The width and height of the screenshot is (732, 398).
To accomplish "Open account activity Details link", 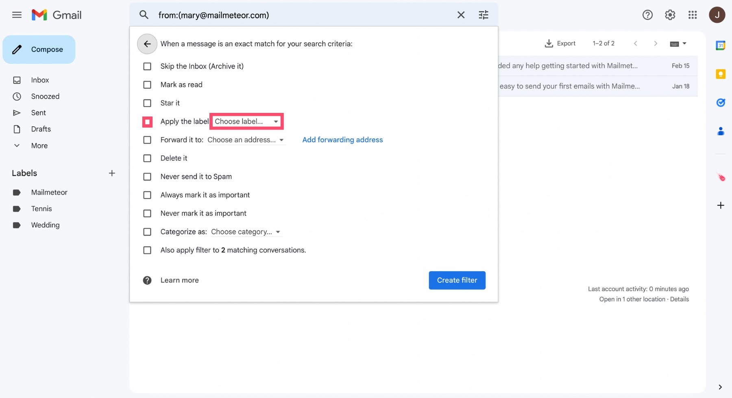I will tap(679, 299).
